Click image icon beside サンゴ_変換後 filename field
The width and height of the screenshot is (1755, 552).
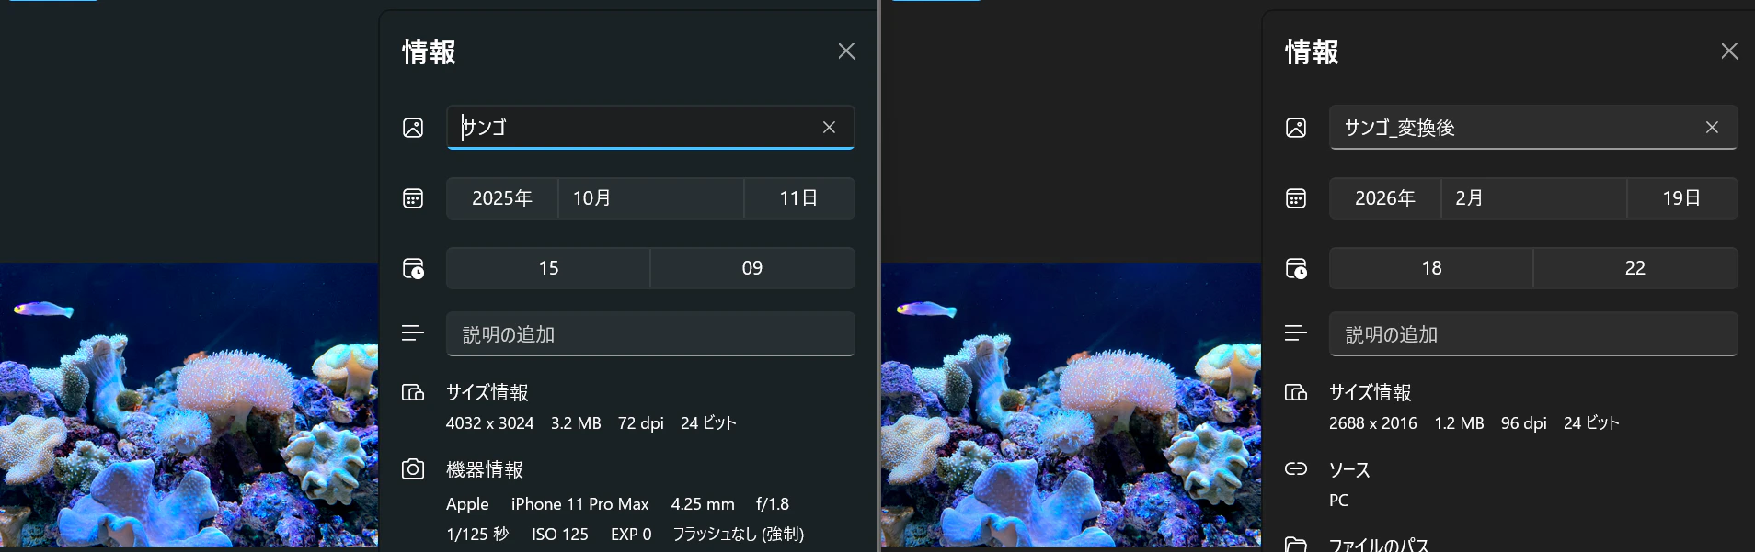tap(1296, 128)
